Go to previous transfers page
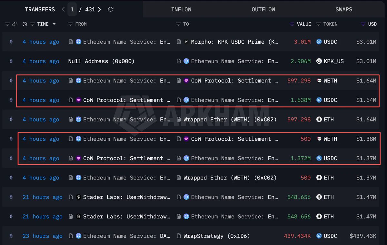The height and width of the screenshot is (245, 387). pos(63,9)
